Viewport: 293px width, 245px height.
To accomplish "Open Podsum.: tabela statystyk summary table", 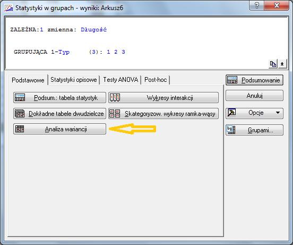I will [x=59, y=97].
